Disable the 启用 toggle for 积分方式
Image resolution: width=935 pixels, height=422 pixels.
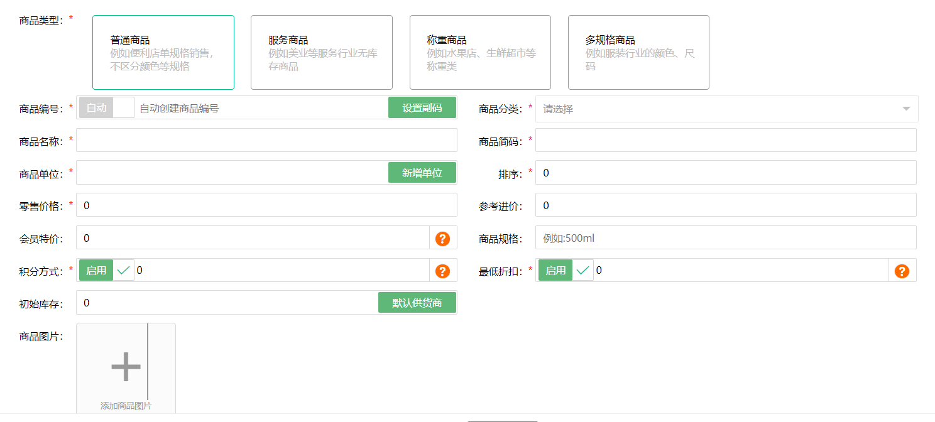click(x=96, y=270)
